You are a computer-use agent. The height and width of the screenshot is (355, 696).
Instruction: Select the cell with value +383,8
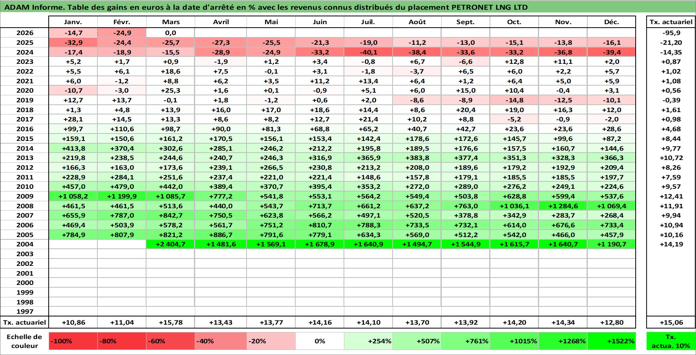pos(417,158)
